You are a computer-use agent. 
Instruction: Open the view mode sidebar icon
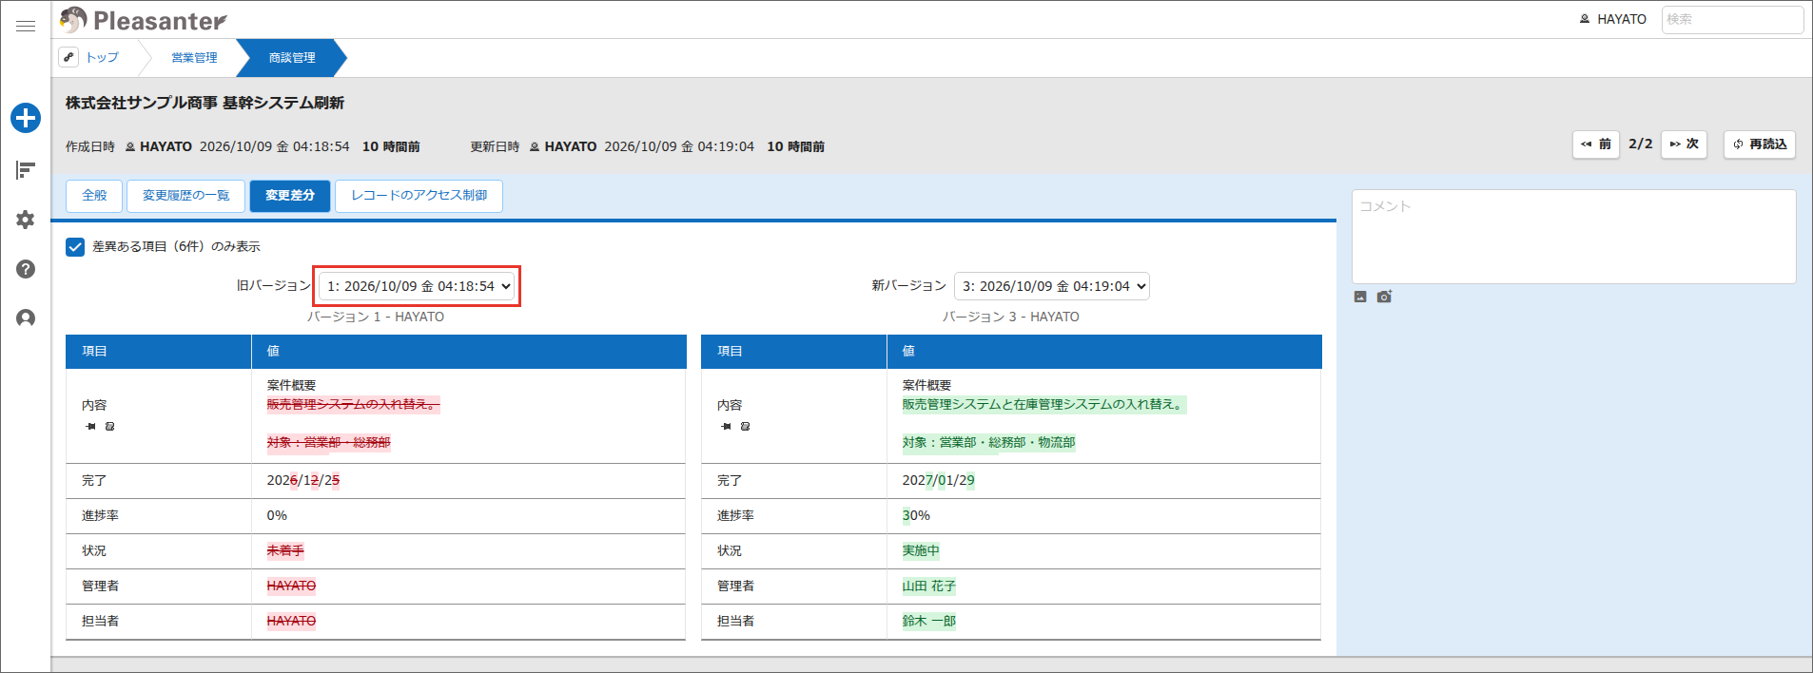point(26,170)
